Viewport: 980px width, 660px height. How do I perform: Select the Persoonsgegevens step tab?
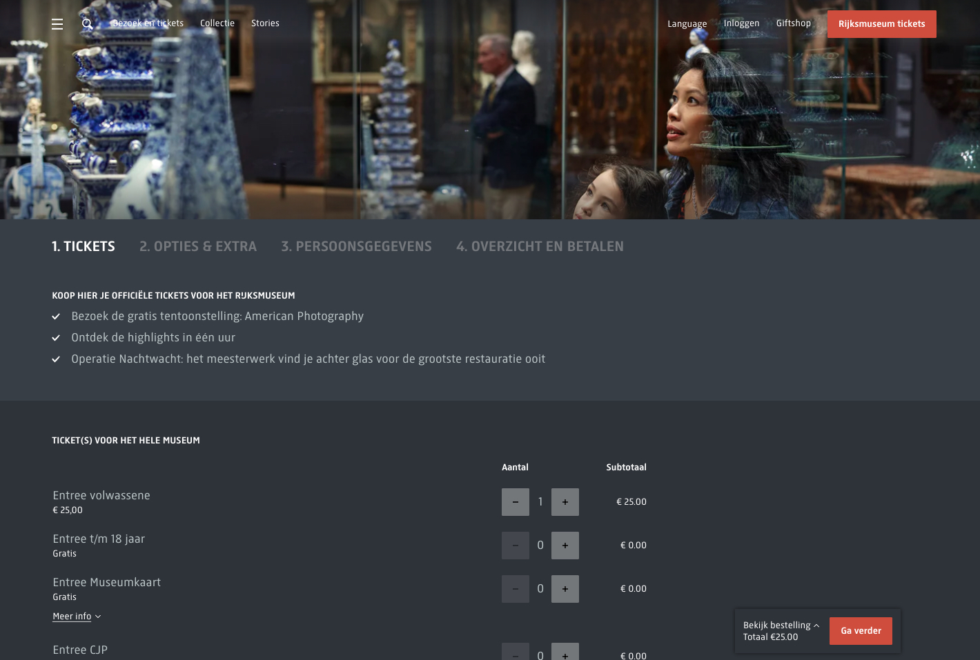click(356, 246)
